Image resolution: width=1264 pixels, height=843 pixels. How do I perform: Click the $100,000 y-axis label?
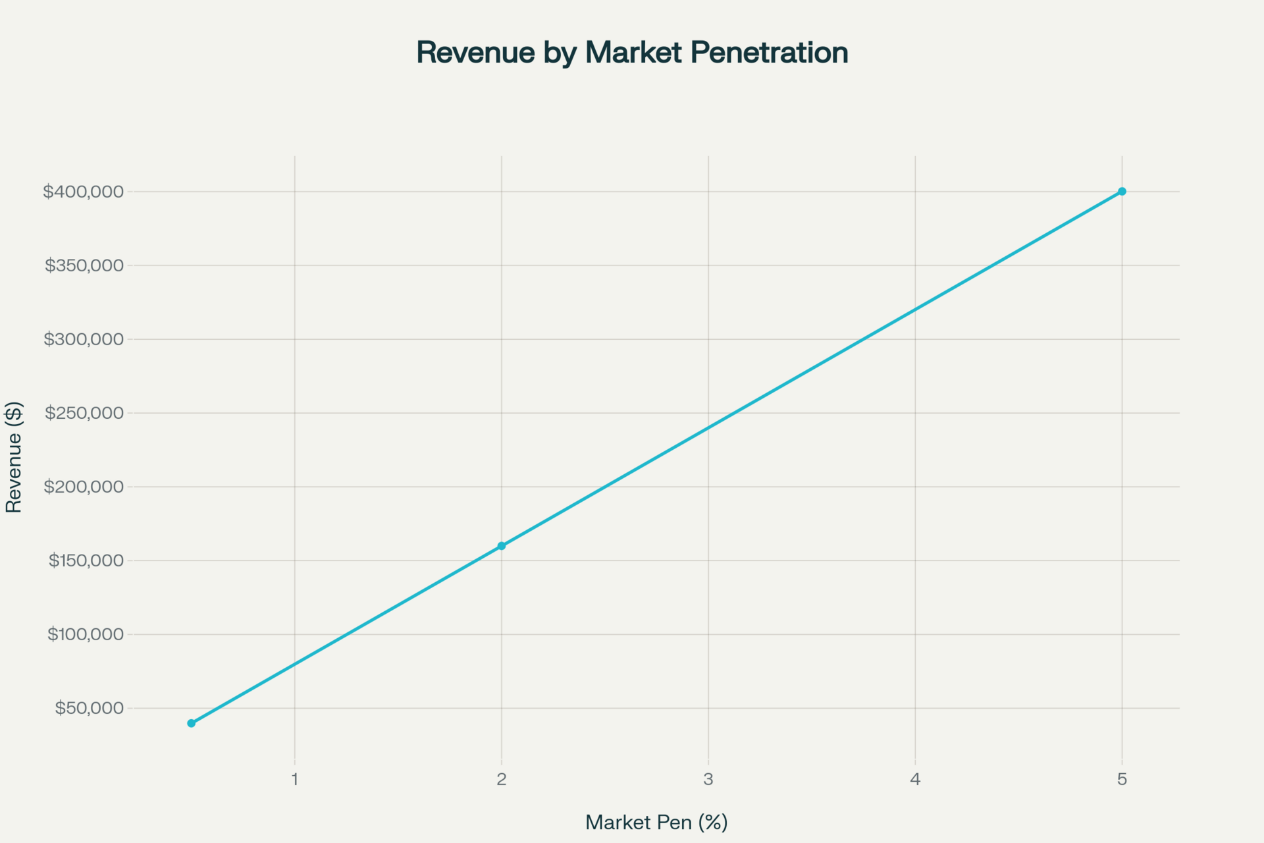(86, 634)
